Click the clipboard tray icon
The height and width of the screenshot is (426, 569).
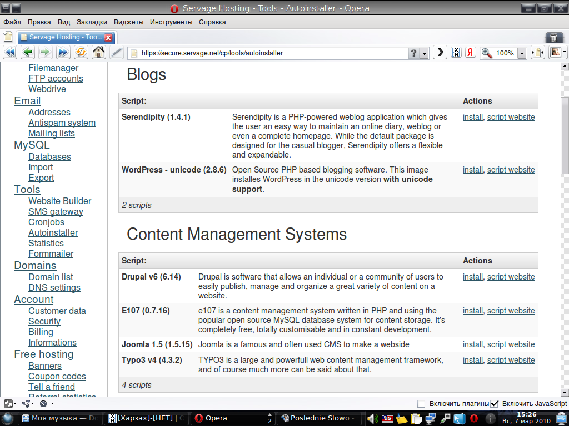click(416, 418)
